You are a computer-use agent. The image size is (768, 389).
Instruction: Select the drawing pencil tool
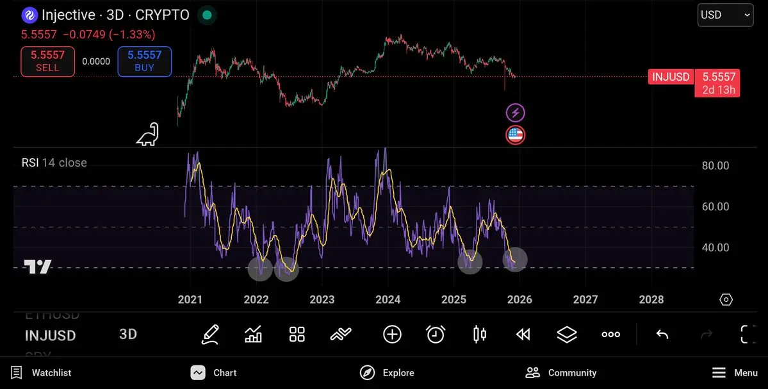210,335
